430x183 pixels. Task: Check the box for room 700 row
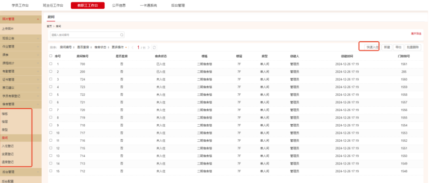51,64
